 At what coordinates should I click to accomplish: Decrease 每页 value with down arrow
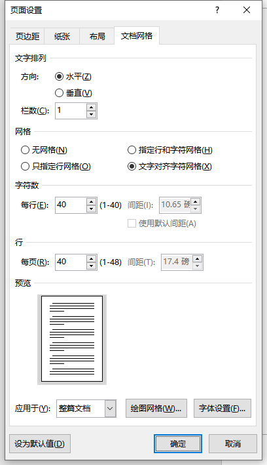pos(92,266)
